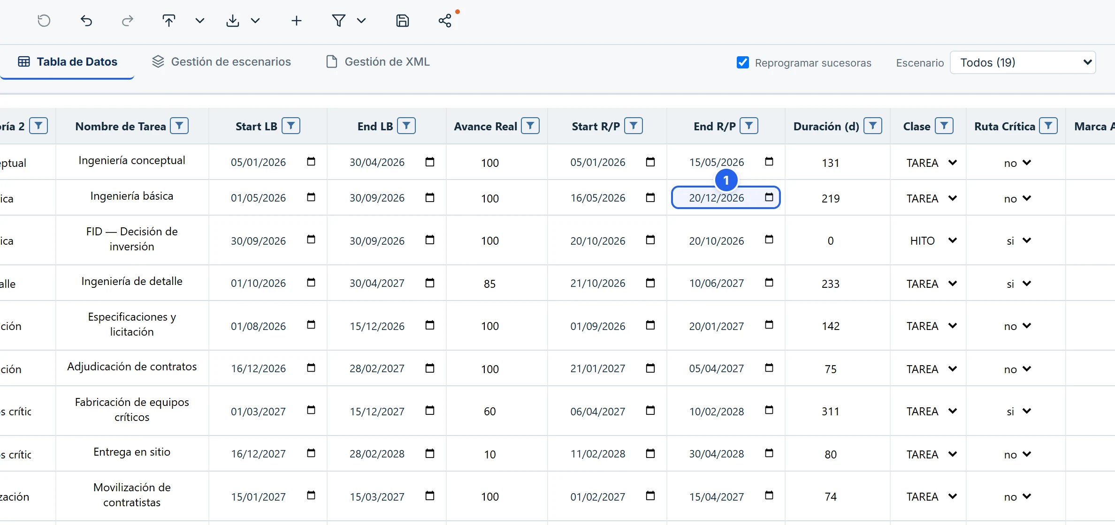Viewport: 1115px width, 525px height.
Task: Click the funnel filter icon in toolbar
Action: 338,21
